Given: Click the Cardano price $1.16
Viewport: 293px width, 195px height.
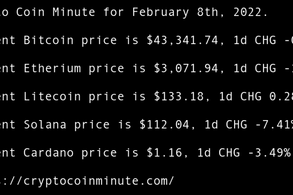Looking at the screenshot, I should coord(164,152).
